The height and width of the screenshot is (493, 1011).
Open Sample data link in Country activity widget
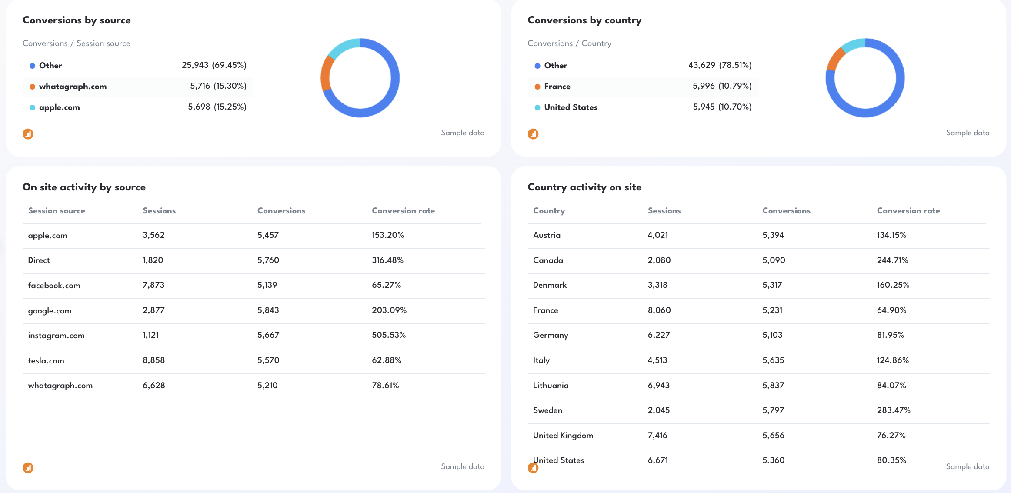point(968,466)
